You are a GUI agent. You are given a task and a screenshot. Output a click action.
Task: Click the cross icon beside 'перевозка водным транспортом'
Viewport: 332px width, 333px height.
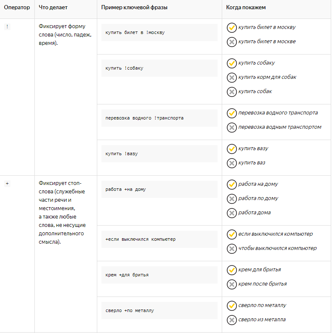[231, 127]
